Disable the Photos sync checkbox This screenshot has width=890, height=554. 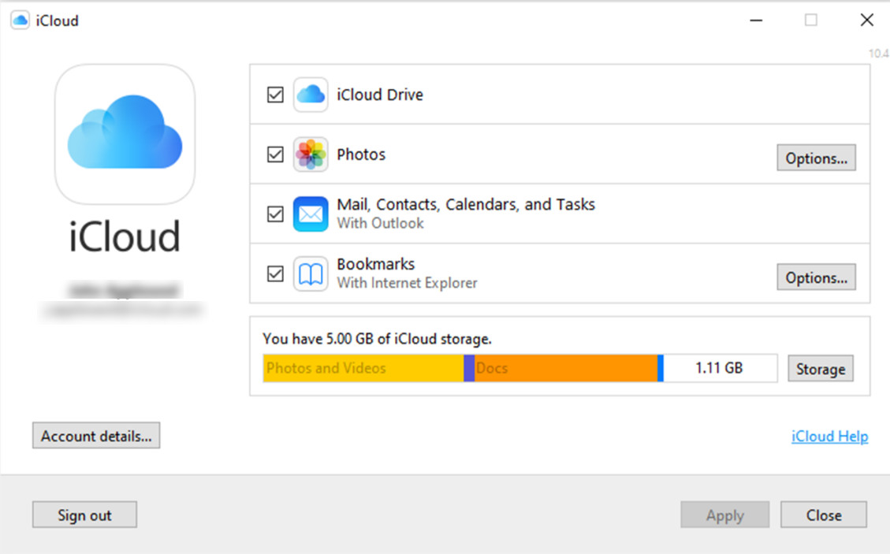tap(274, 154)
